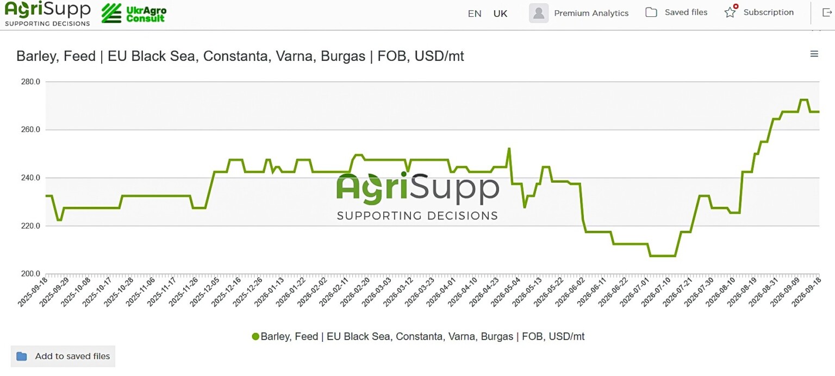Click the Subscription star icon
835x376 pixels.
click(x=730, y=12)
